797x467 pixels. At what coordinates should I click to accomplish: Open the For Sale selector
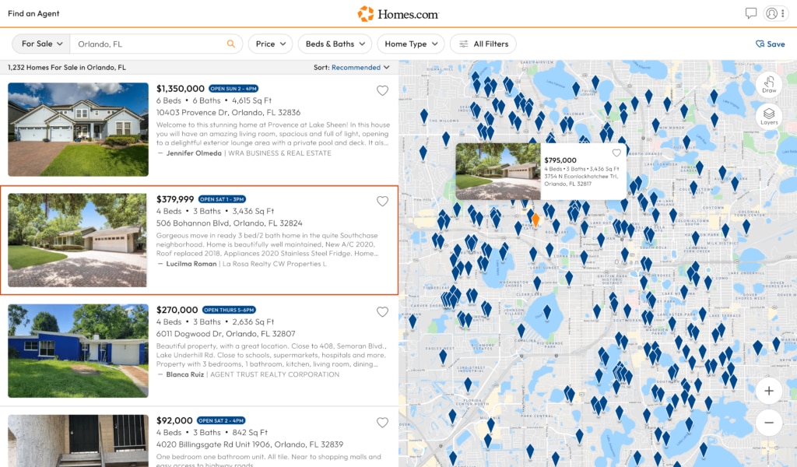pyautogui.click(x=40, y=44)
